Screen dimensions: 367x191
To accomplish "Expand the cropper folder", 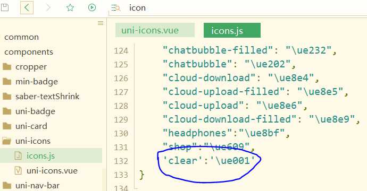I will [31, 67].
